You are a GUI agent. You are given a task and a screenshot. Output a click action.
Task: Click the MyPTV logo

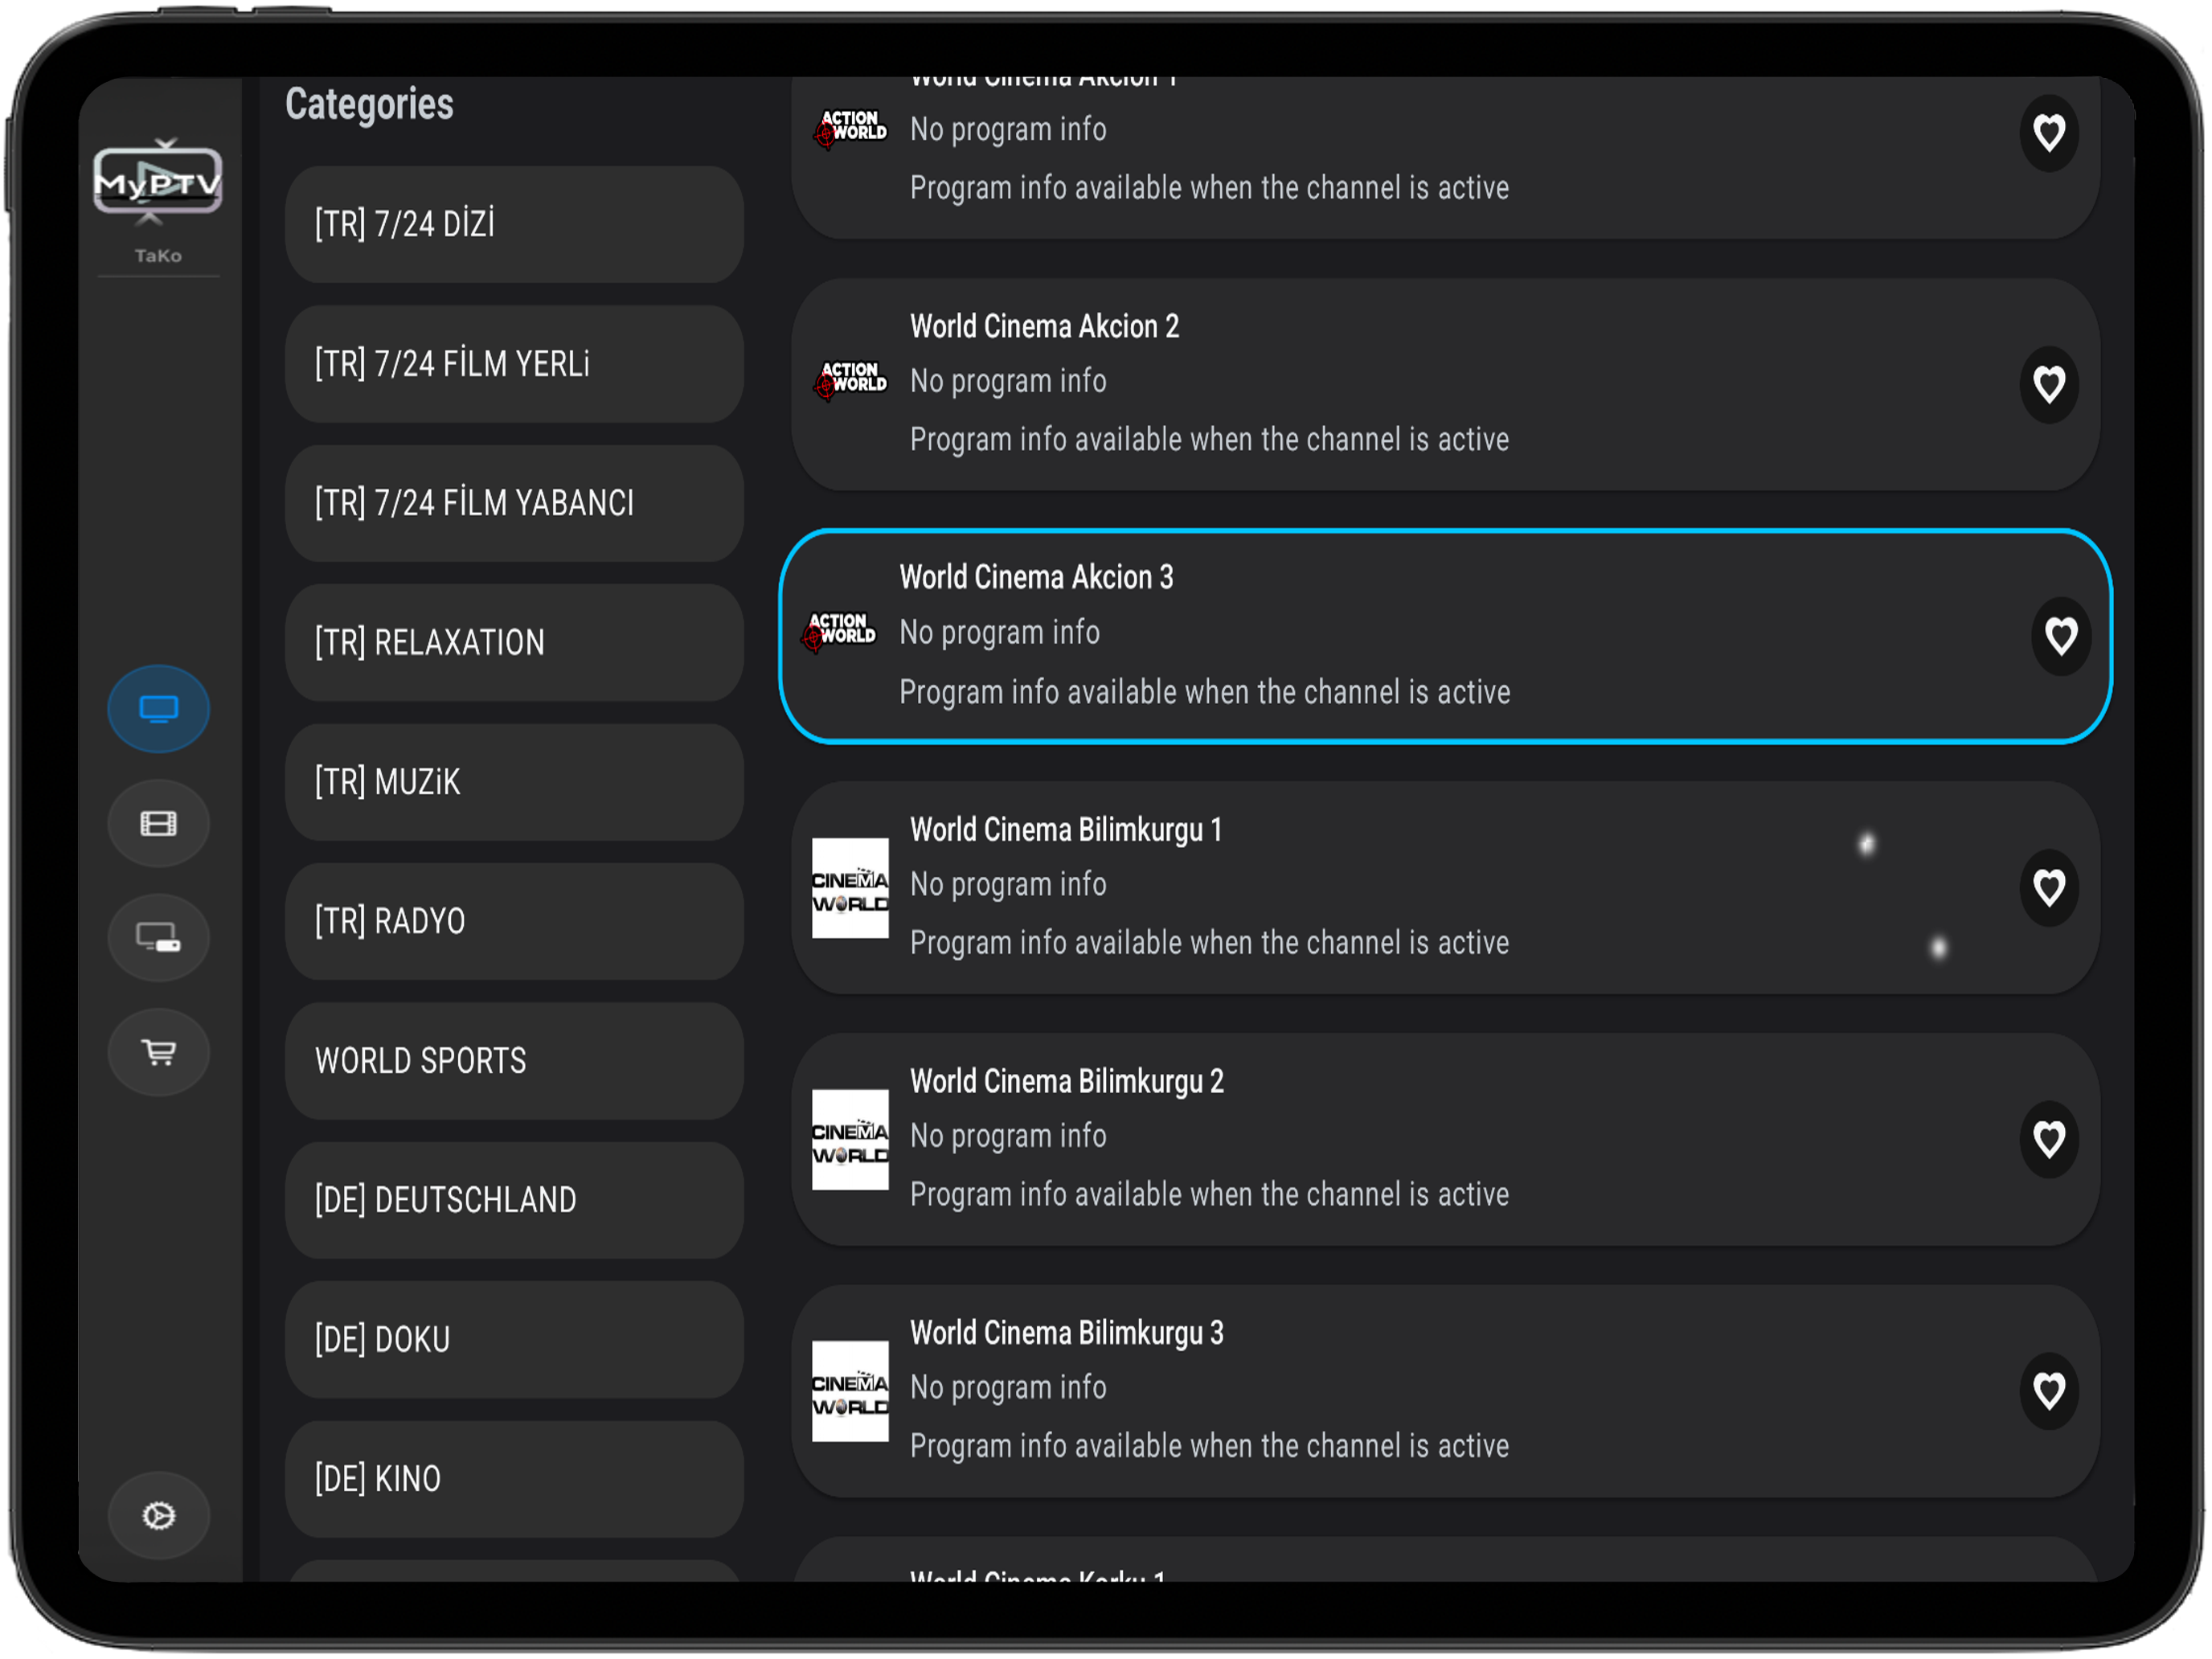(x=158, y=182)
